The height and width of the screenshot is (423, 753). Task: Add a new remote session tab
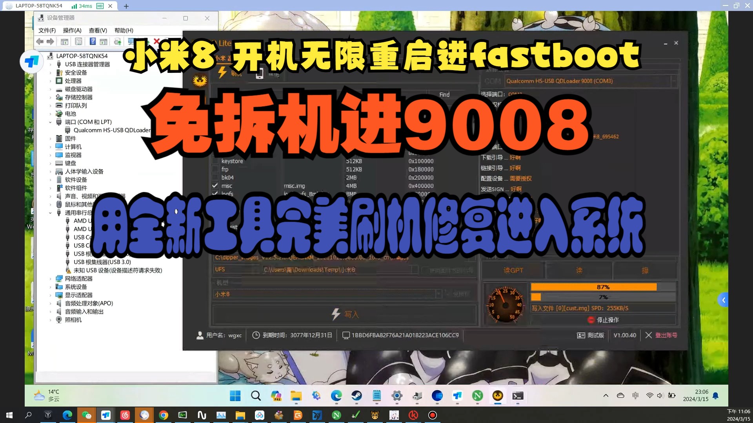[126, 6]
